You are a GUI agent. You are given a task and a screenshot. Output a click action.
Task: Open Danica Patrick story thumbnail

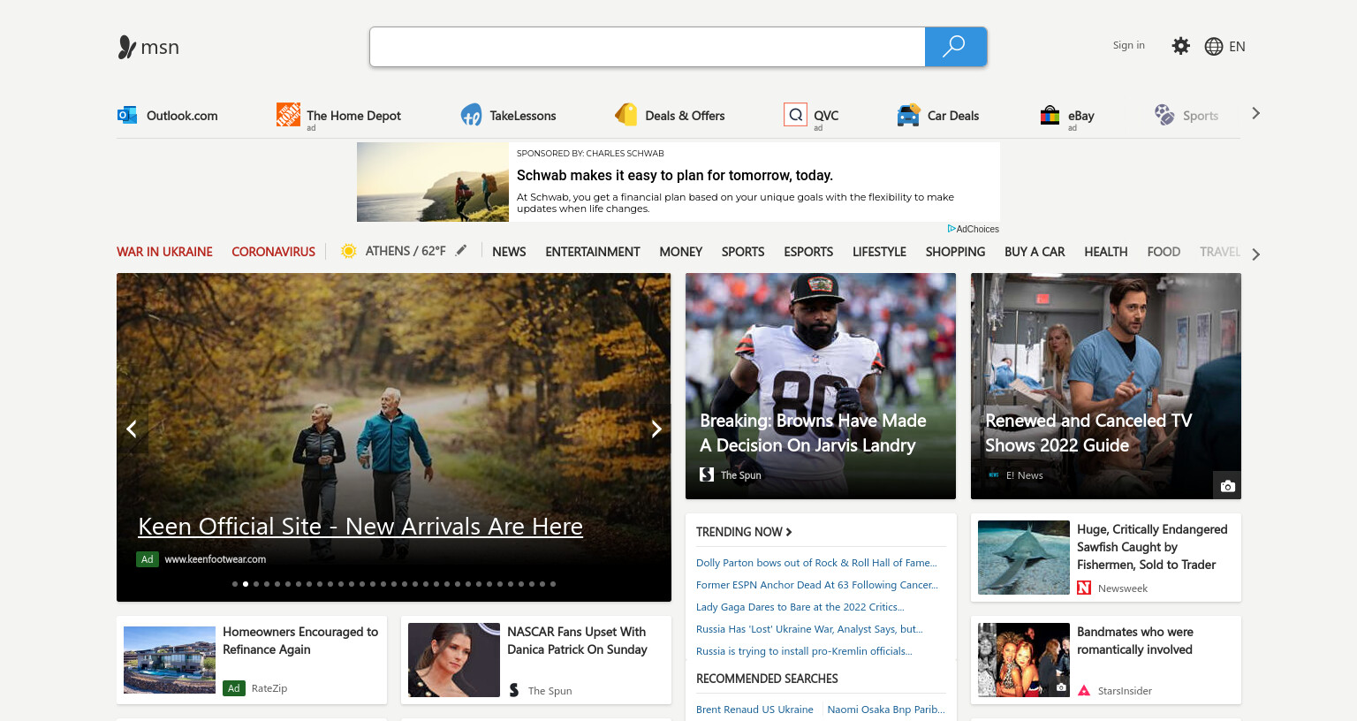tap(454, 660)
